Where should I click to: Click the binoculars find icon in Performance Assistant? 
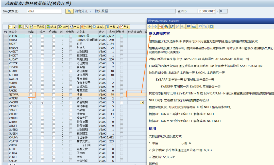pyautogui.click(x=200, y=27)
